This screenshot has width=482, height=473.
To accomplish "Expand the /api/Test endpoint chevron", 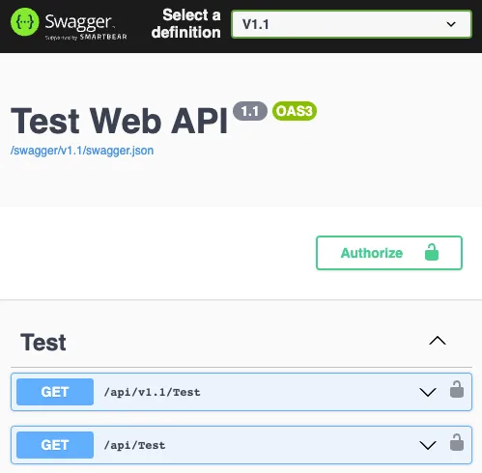I will pos(428,445).
